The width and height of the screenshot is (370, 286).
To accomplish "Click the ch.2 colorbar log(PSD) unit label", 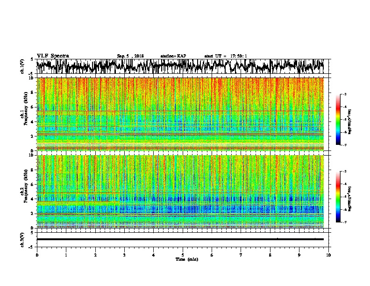I will pyautogui.click(x=350, y=199).
